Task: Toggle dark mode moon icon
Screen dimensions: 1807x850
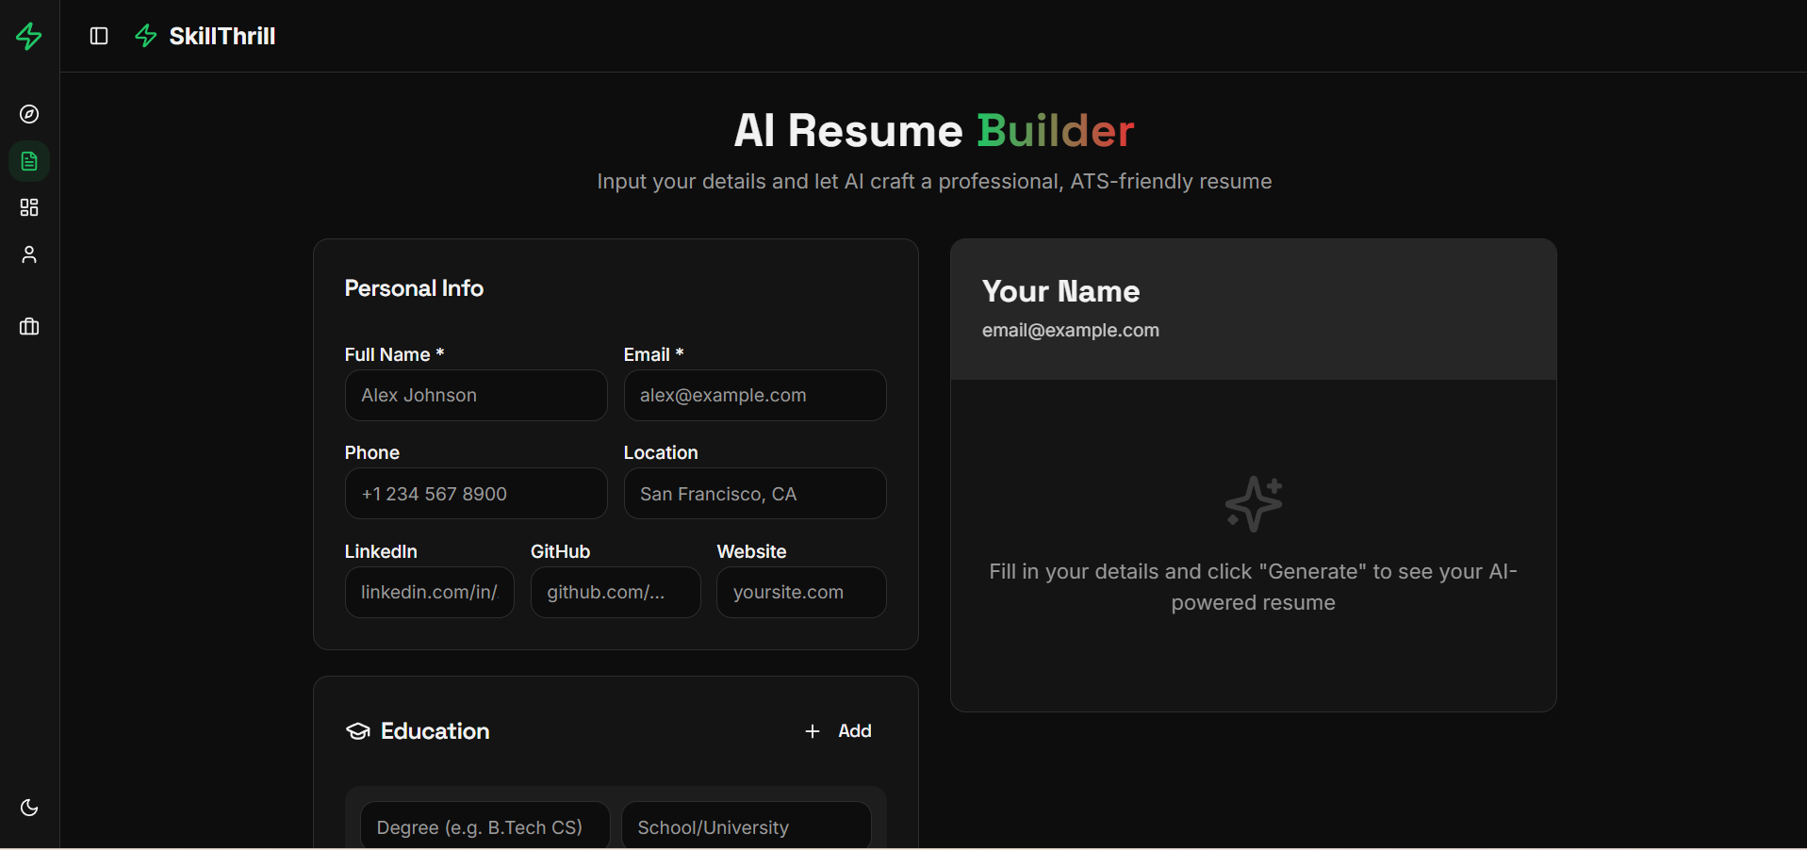Action: (29, 808)
